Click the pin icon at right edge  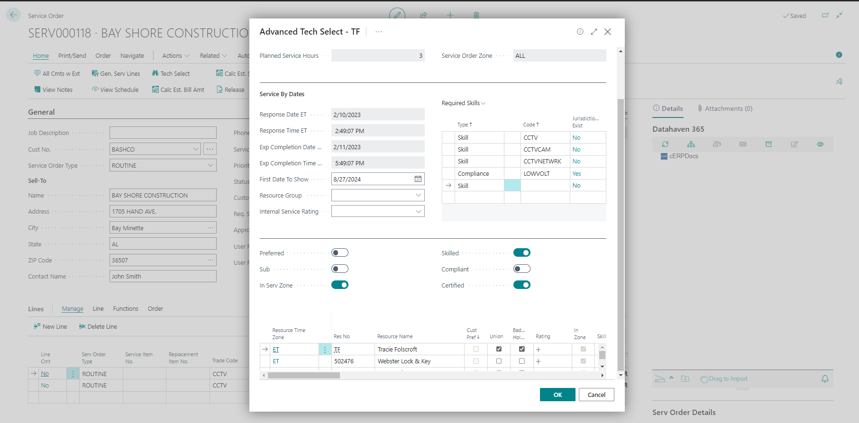[x=839, y=81]
